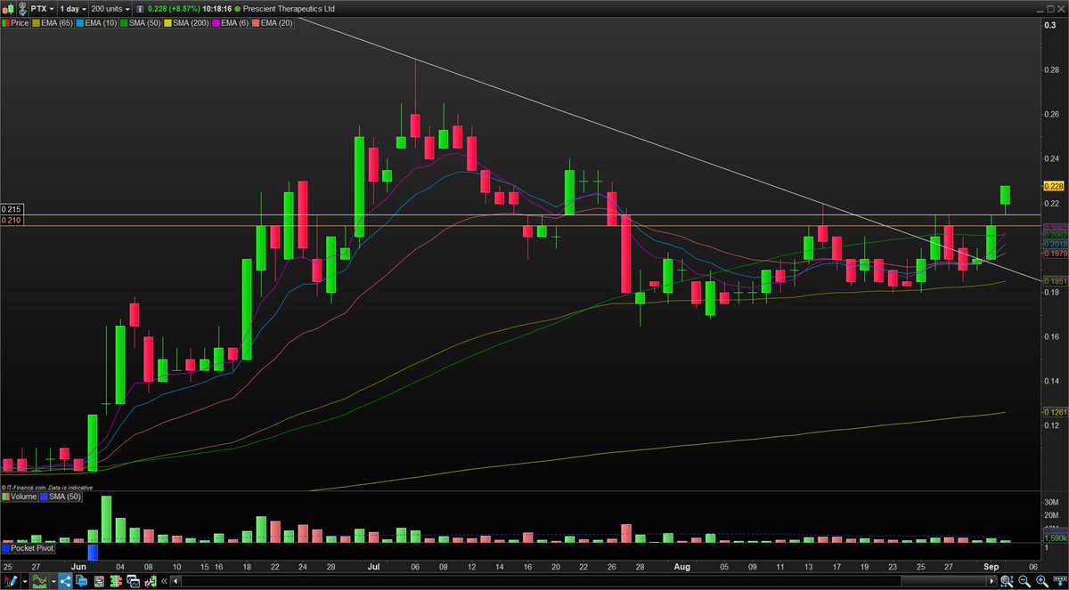Click the EMA (6) magenta color swatch
The image size is (1069, 590).
click(216, 23)
